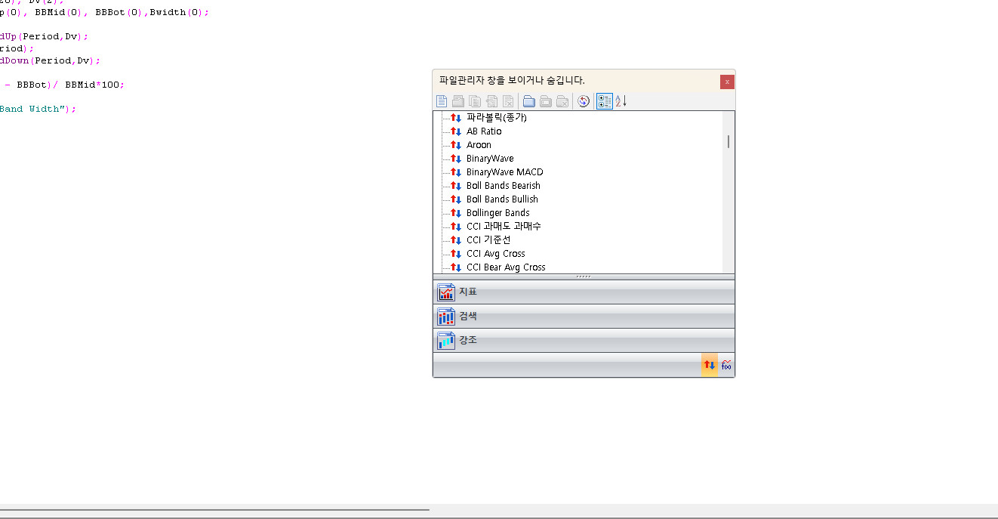Select 파라볼릭(종가) list item

(496, 118)
